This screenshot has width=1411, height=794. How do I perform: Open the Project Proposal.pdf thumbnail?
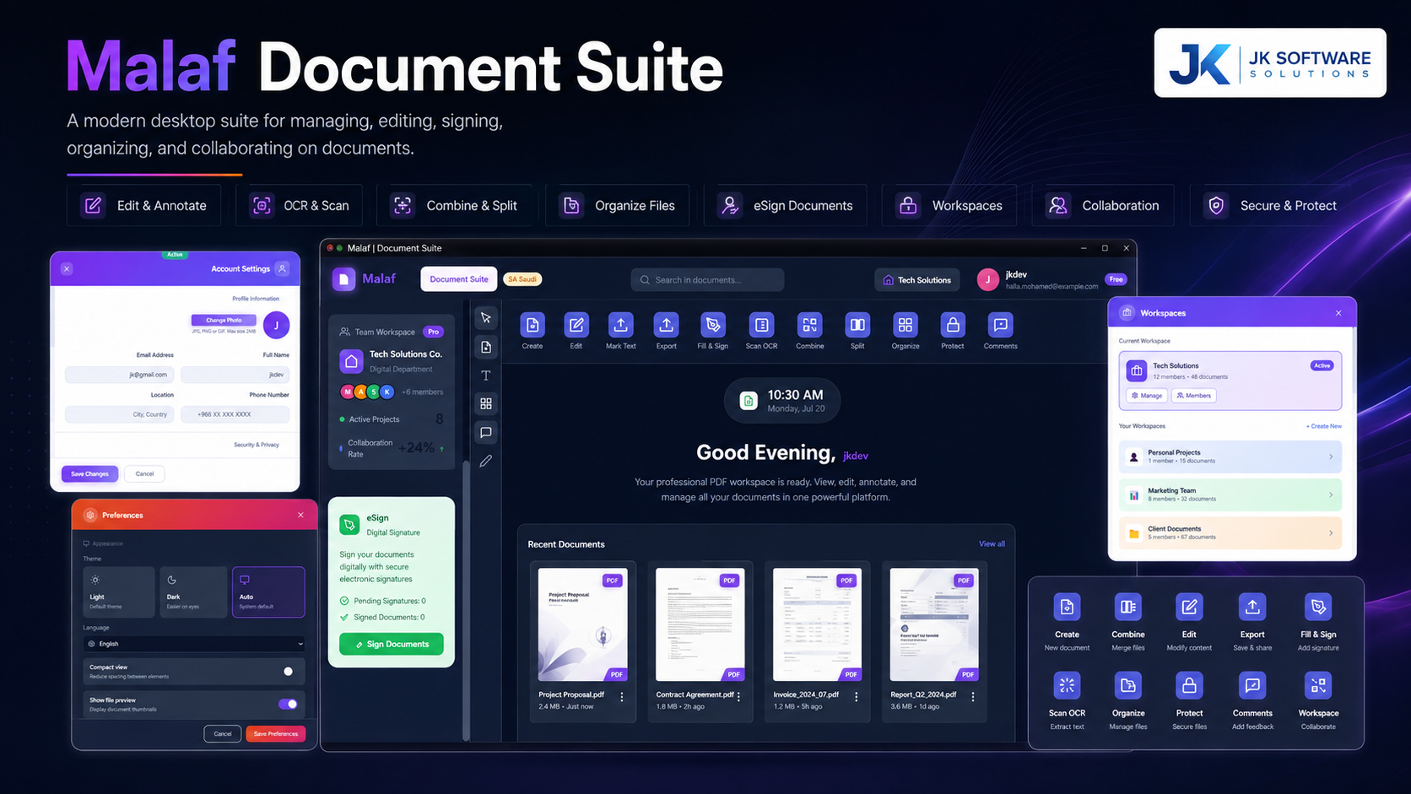click(582, 624)
